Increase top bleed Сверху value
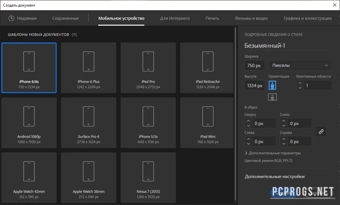This screenshot has width=340, height=205. tap(249, 121)
